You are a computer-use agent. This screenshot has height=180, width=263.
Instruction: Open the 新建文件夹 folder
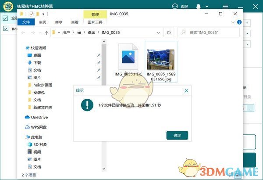(40, 107)
